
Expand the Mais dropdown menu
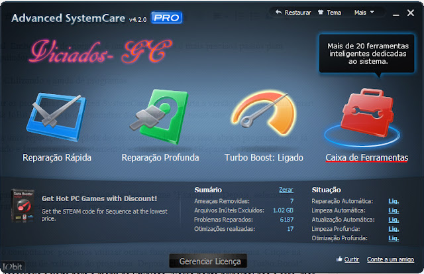click(x=364, y=13)
